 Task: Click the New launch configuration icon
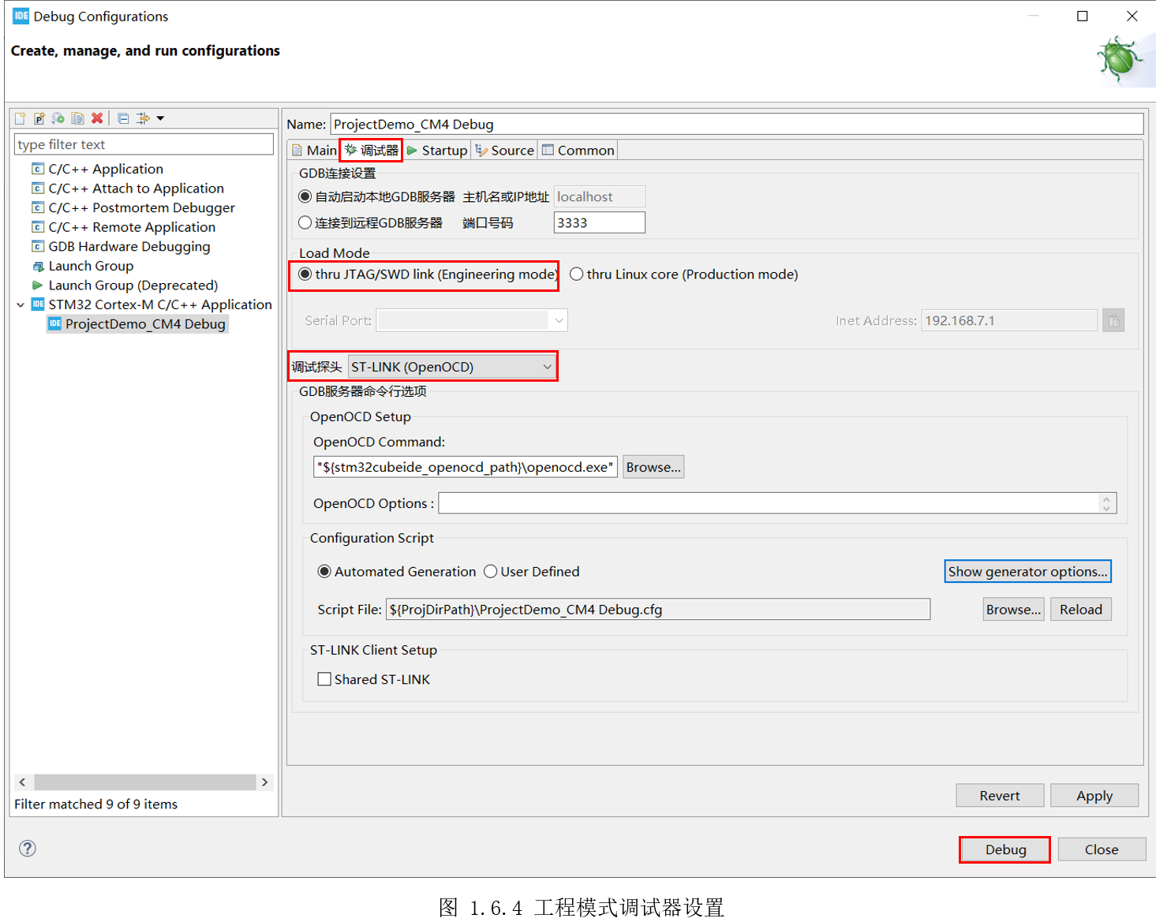(x=21, y=118)
